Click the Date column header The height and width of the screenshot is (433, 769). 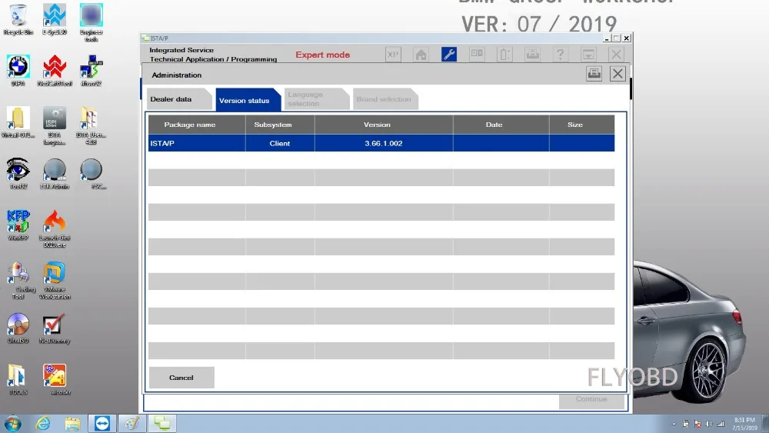coord(501,125)
